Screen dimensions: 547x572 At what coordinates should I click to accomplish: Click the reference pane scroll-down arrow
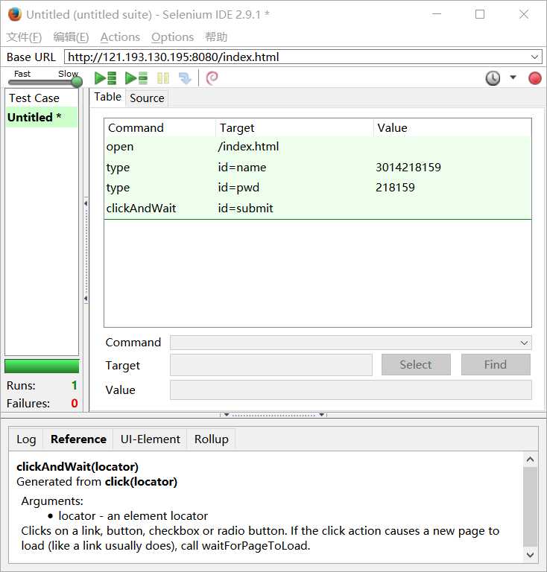point(530,555)
